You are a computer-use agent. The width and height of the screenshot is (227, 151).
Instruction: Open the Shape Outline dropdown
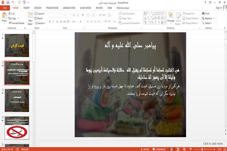click(191, 19)
